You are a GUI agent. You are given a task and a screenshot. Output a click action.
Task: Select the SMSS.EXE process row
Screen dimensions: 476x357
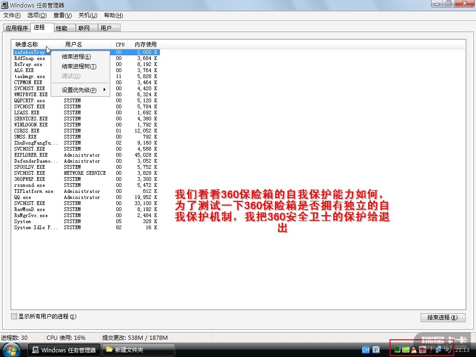[x=86, y=137]
